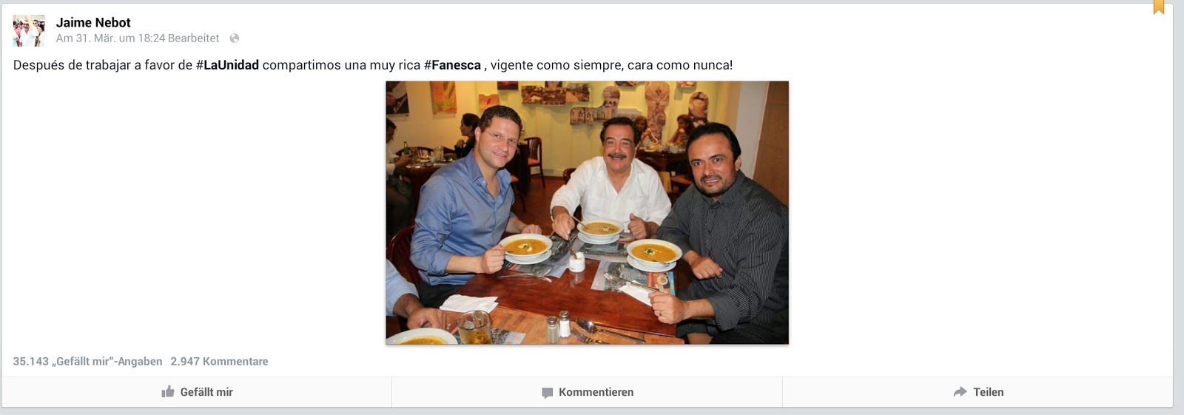Click the gold bookmark ribbon icon
This screenshot has width=1184, height=415.
tap(1159, 7)
